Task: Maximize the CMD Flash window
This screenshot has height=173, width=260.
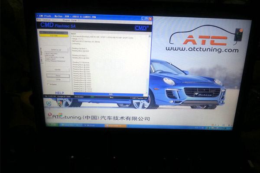Action: click(146, 19)
